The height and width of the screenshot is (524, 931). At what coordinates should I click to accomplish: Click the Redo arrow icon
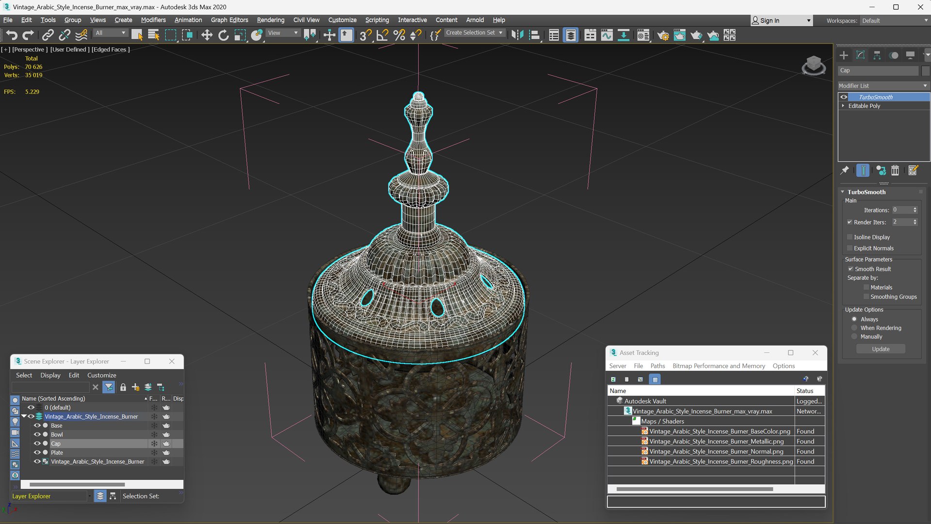28,35
